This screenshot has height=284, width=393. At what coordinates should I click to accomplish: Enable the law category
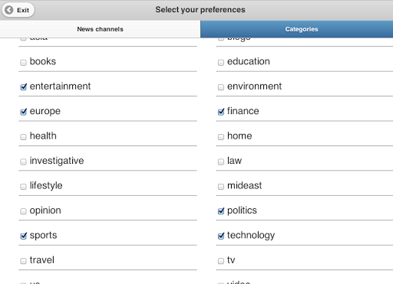point(221,162)
